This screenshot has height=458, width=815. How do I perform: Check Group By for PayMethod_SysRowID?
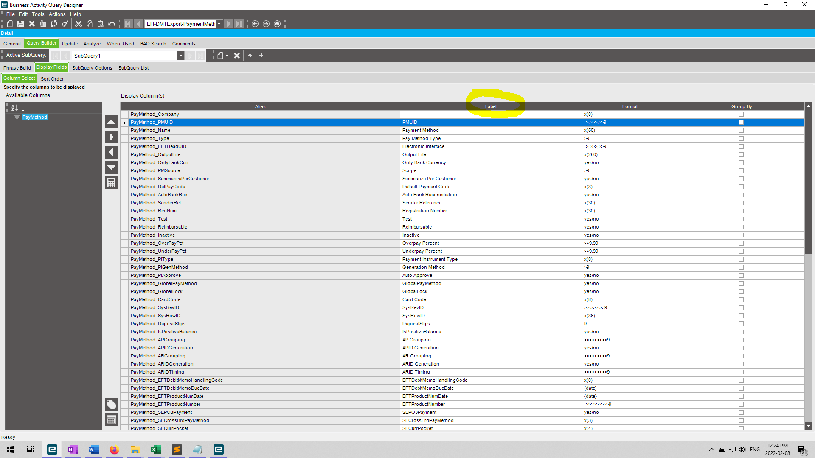(x=741, y=316)
